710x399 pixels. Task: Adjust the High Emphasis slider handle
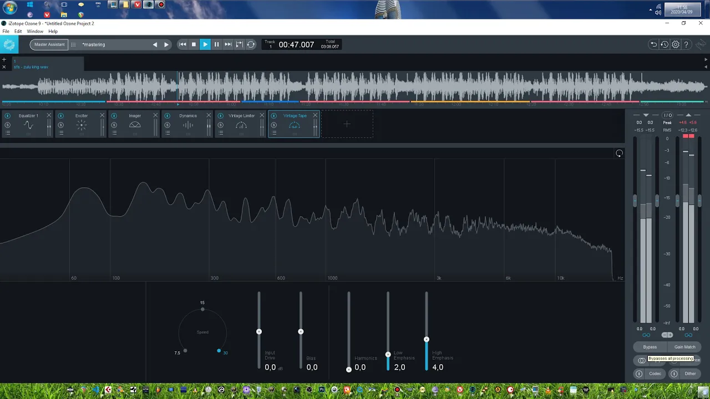[427, 339]
